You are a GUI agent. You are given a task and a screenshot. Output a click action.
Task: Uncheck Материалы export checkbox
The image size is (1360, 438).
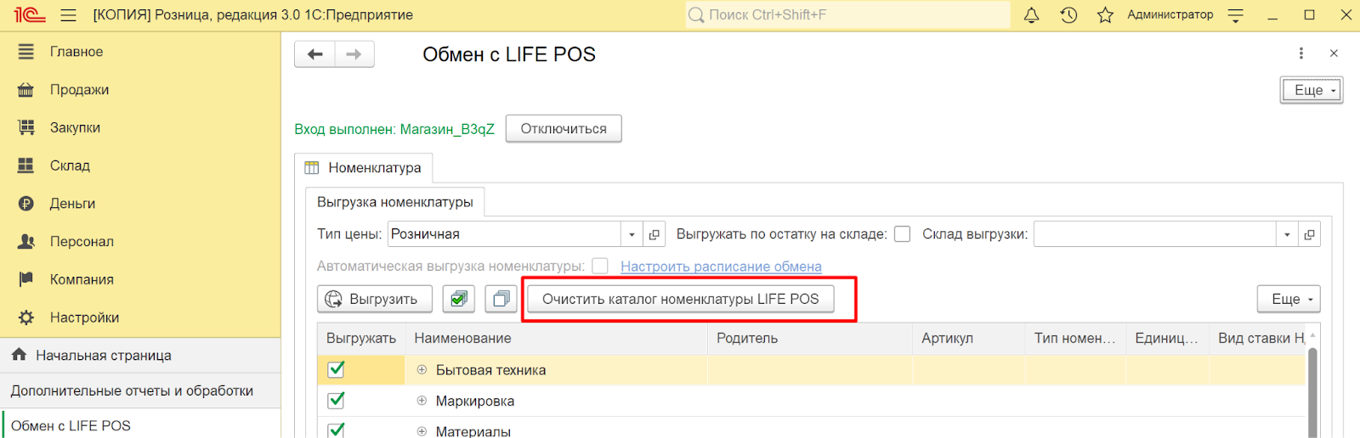(337, 430)
